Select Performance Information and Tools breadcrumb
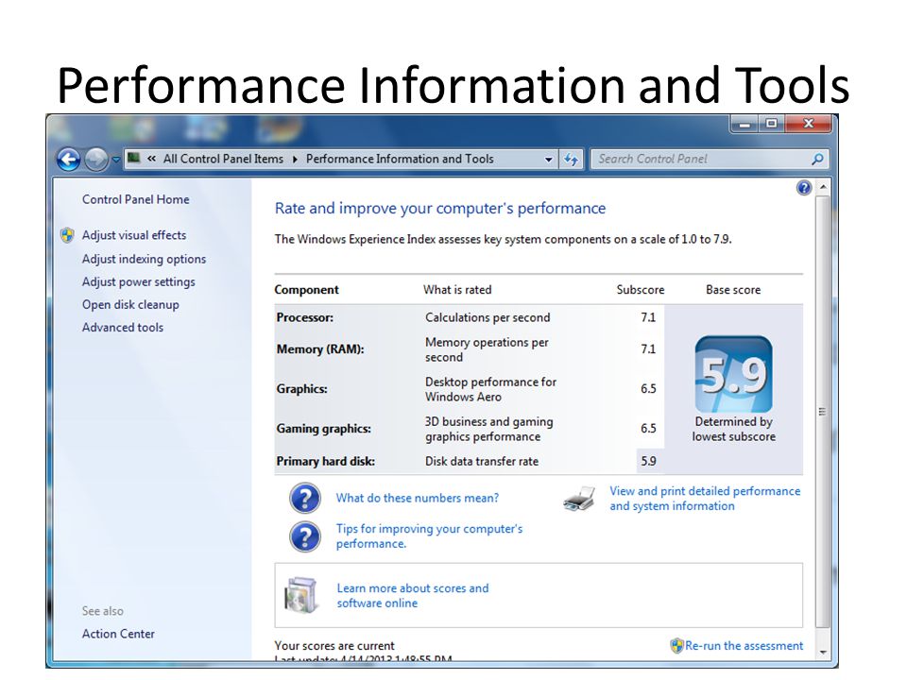The width and height of the screenshot is (907, 680). click(400, 159)
